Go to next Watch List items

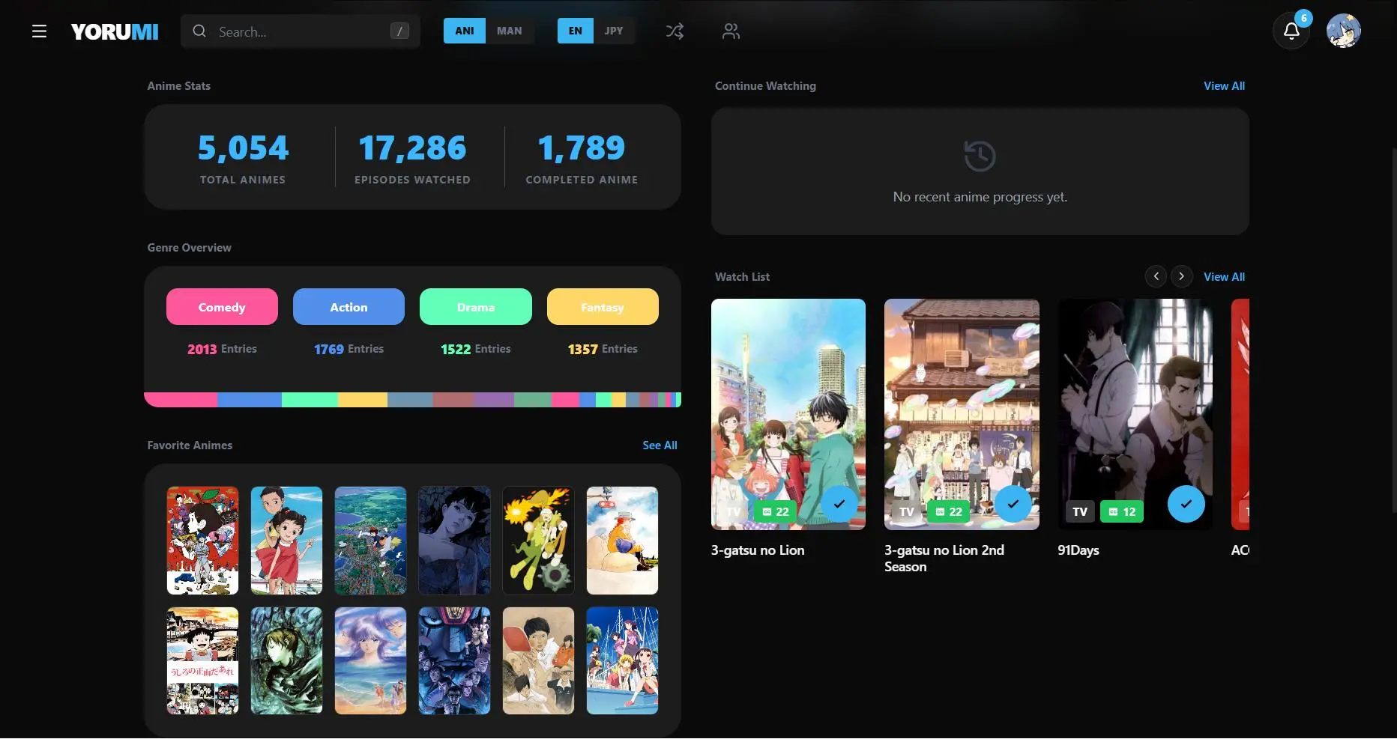(x=1182, y=276)
